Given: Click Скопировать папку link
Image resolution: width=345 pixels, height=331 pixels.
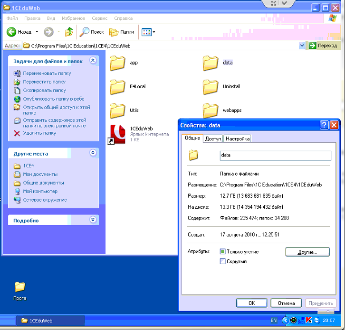Looking at the screenshot, I should click(45, 91).
